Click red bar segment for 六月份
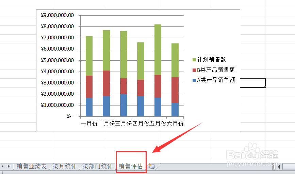This screenshot has height=174, width=295. (x=175, y=90)
